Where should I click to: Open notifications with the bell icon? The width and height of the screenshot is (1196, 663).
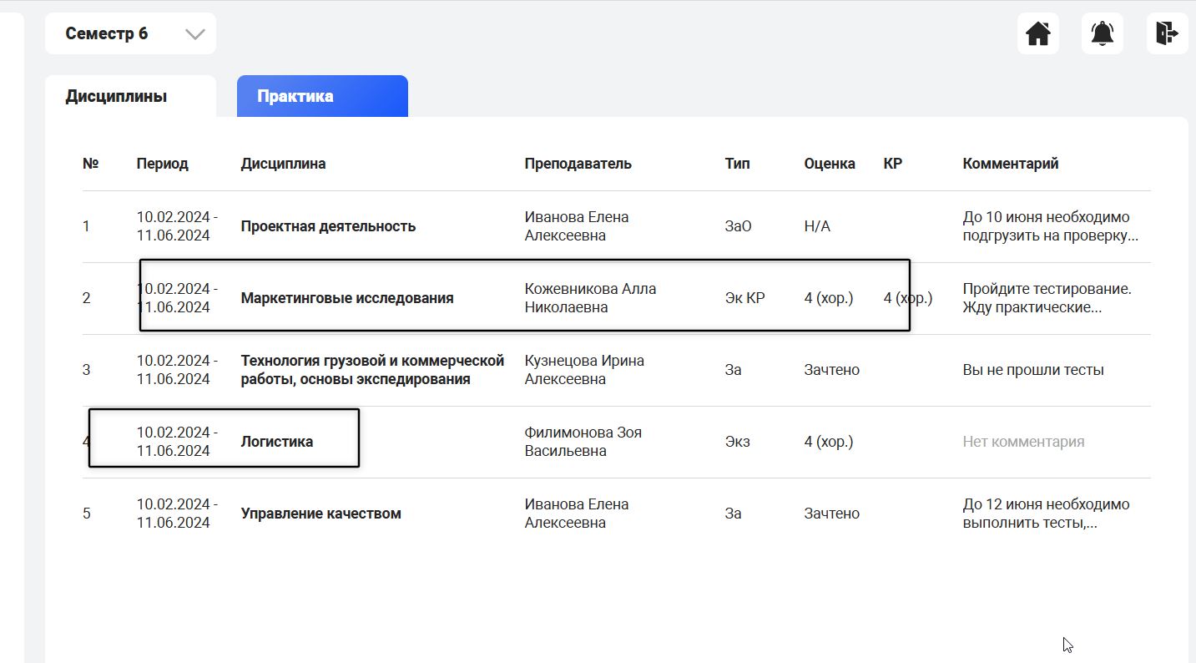tap(1102, 34)
